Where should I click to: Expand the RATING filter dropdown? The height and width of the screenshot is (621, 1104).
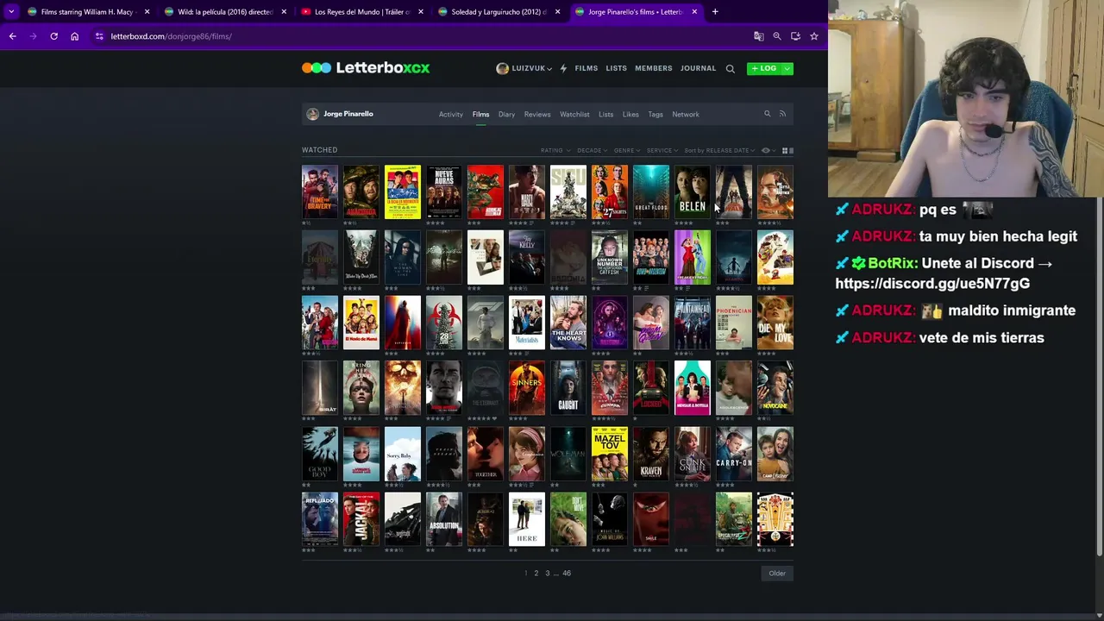554,150
